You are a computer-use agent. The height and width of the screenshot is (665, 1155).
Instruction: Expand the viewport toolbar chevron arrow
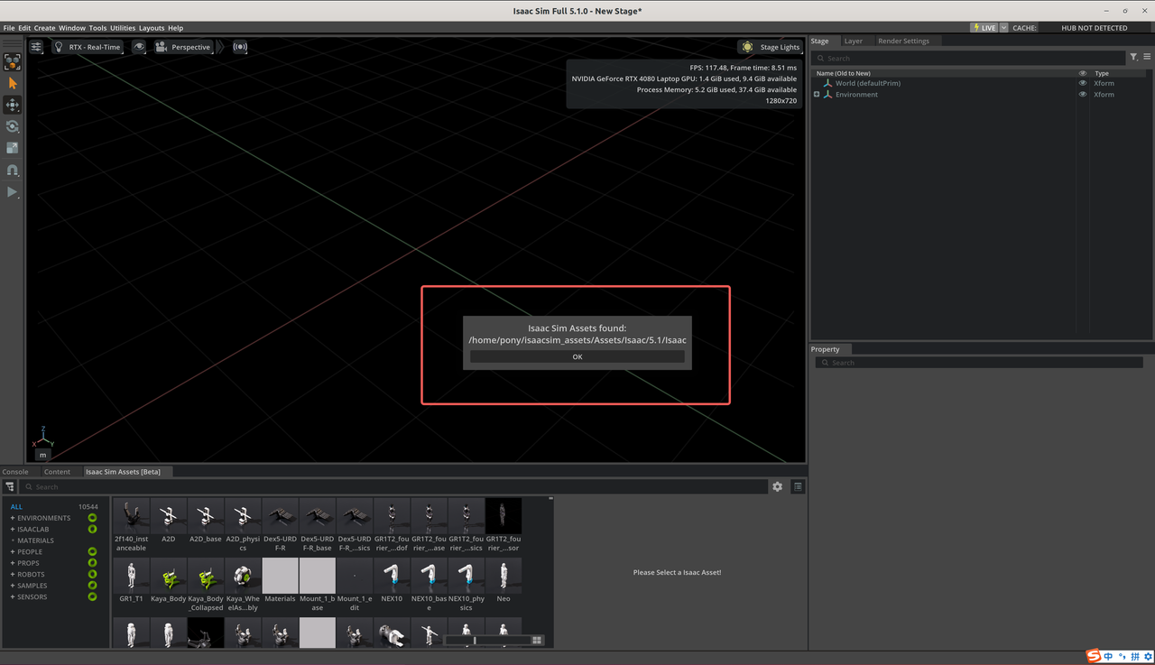(x=220, y=47)
